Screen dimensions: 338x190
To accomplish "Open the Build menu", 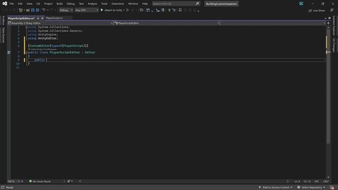I will coord(59,4).
